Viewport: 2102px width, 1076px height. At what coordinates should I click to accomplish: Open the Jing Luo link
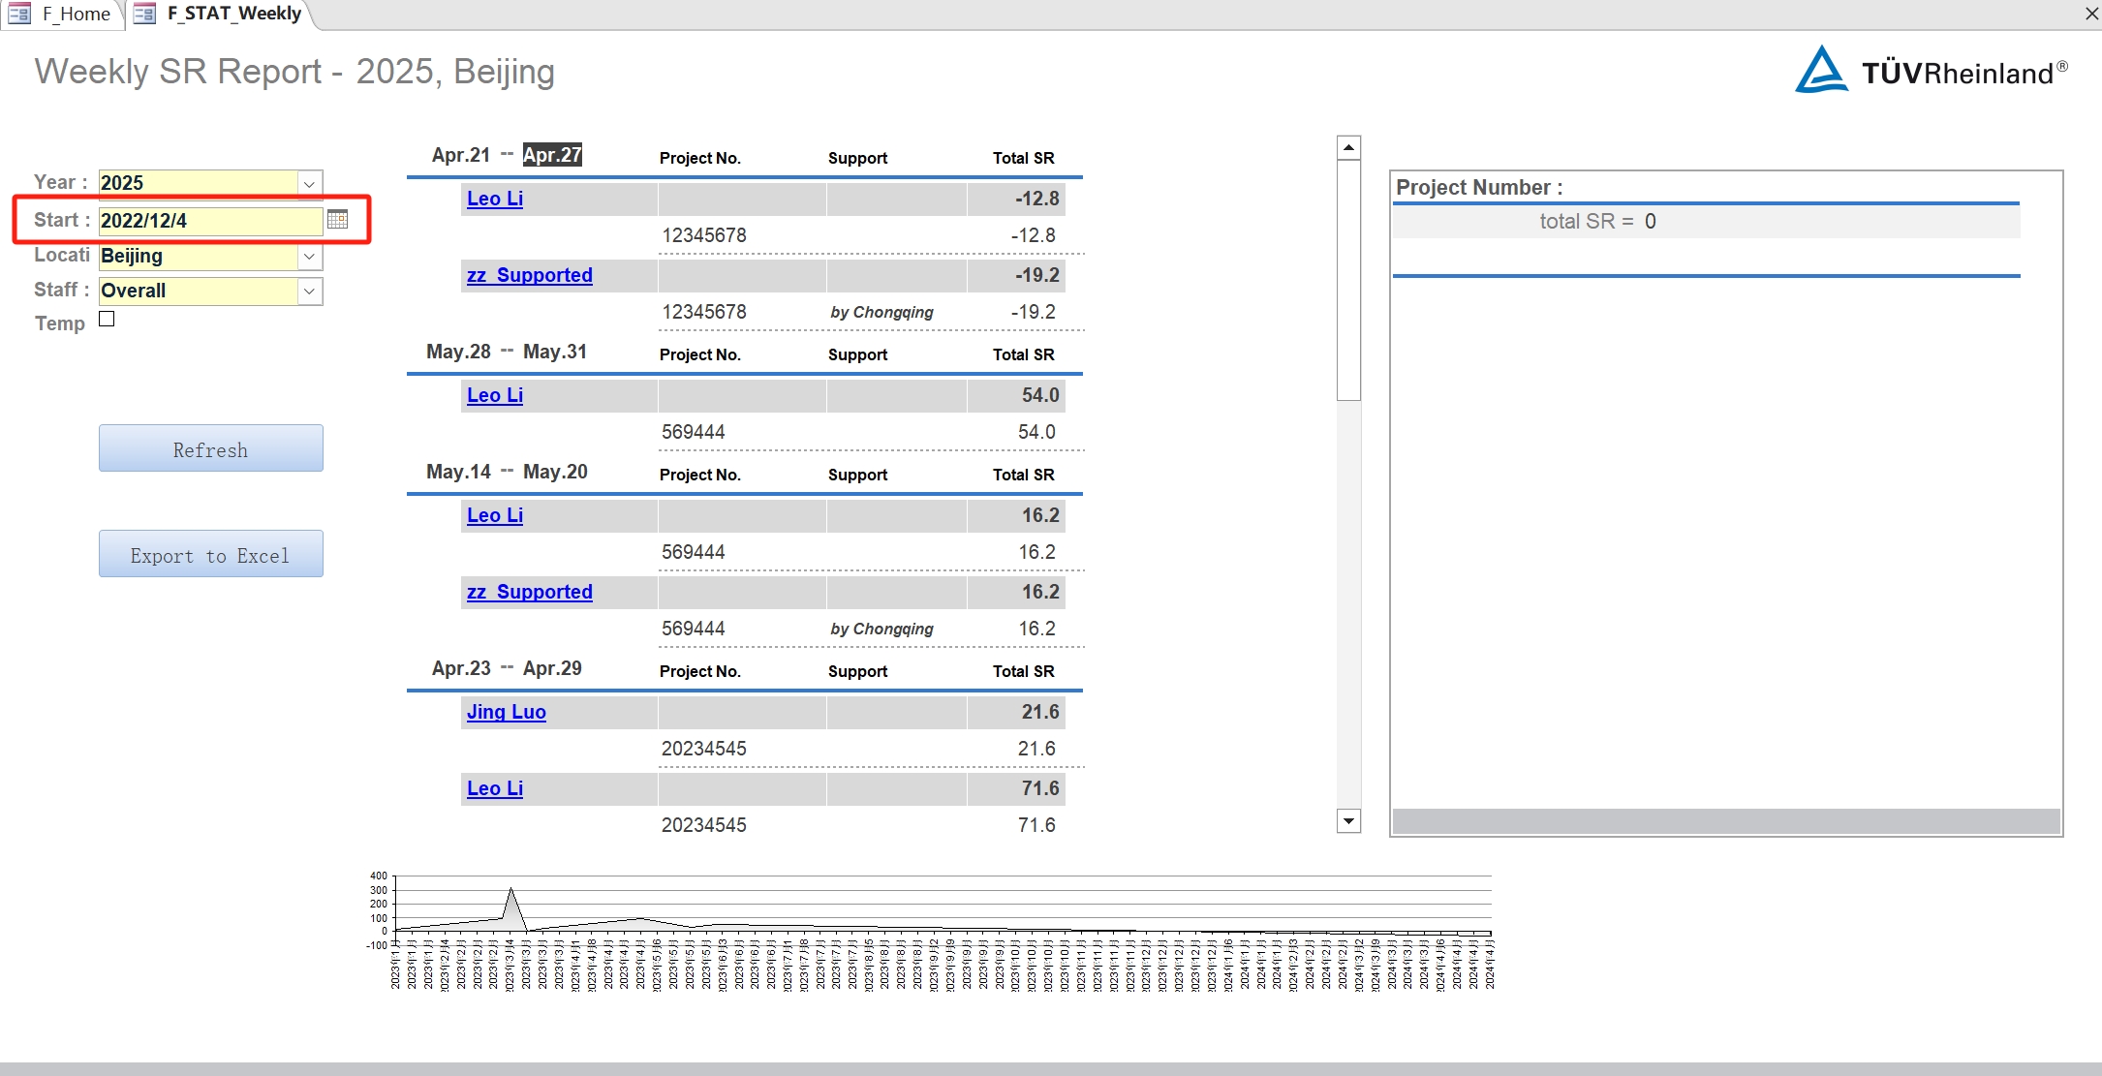(507, 712)
